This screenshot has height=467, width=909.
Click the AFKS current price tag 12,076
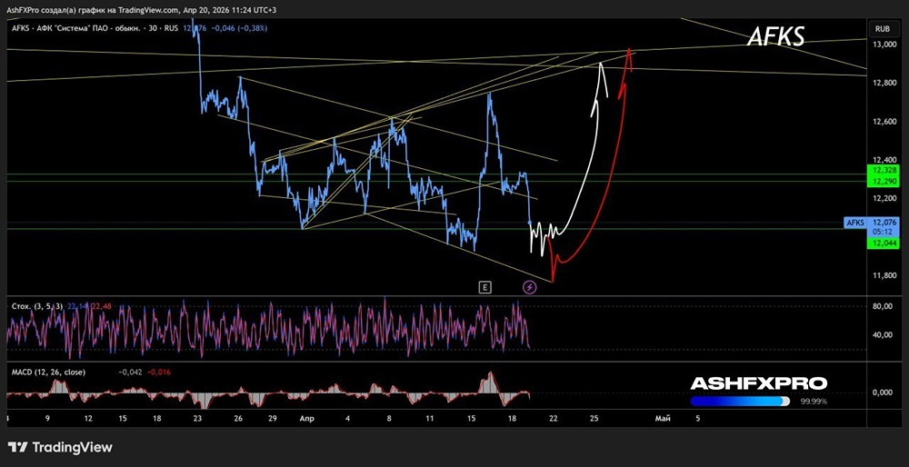coord(873,222)
